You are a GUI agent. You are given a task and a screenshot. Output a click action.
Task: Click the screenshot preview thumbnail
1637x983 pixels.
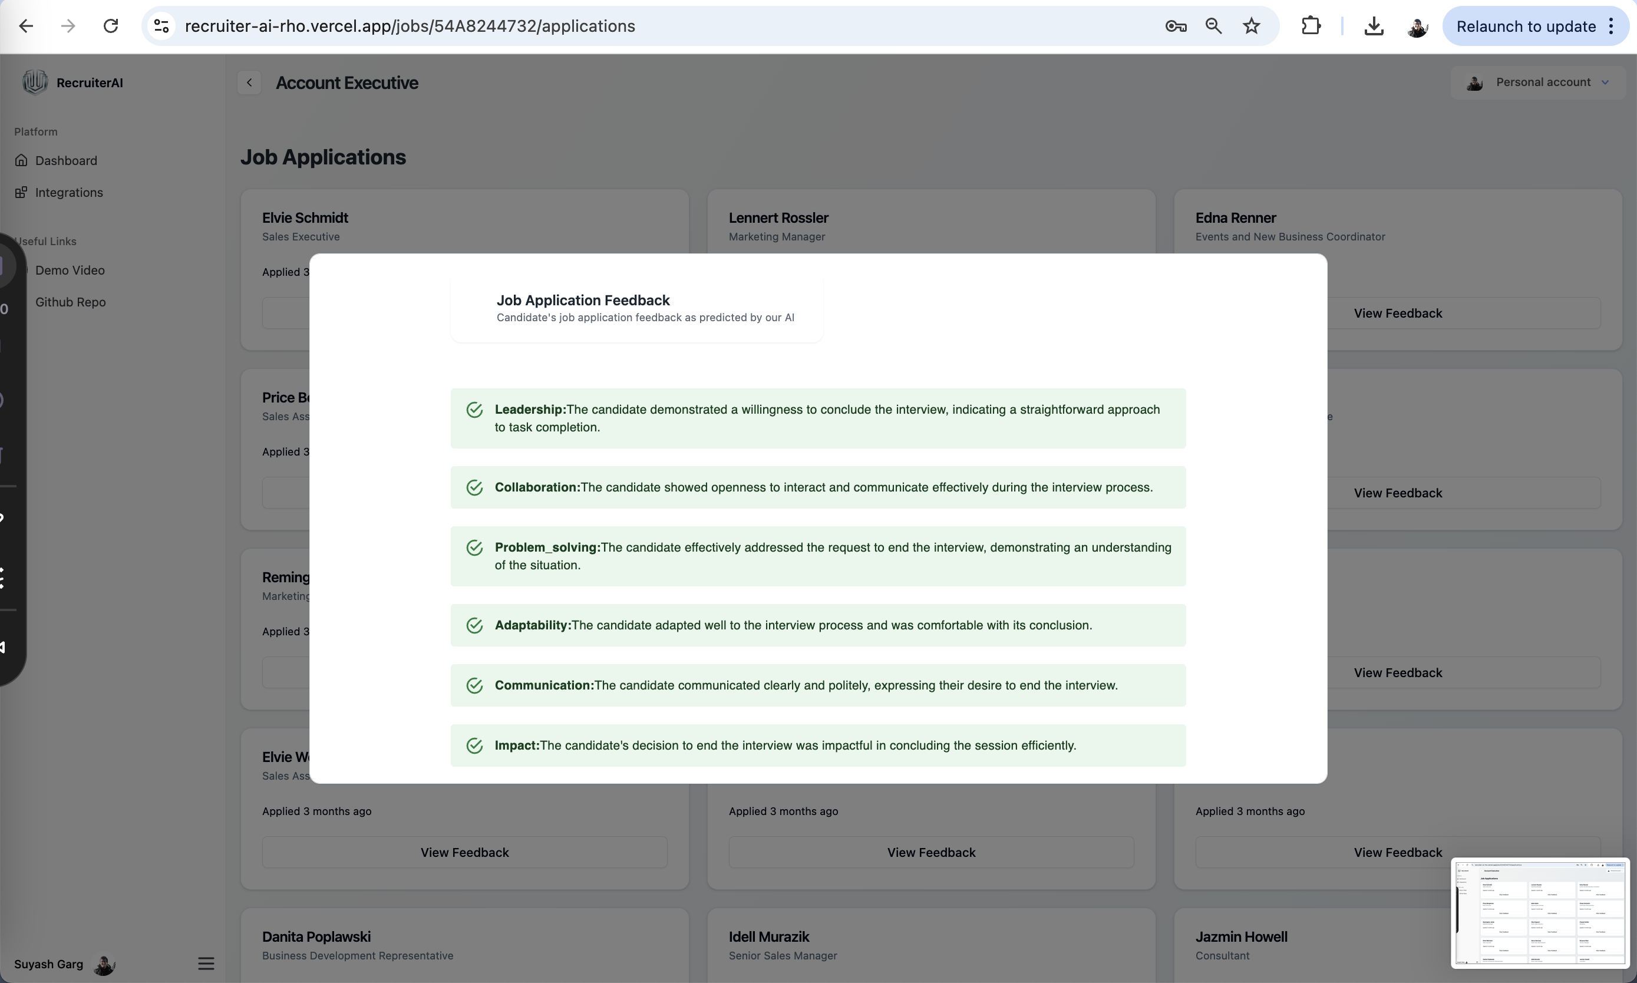[x=1539, y=912]
